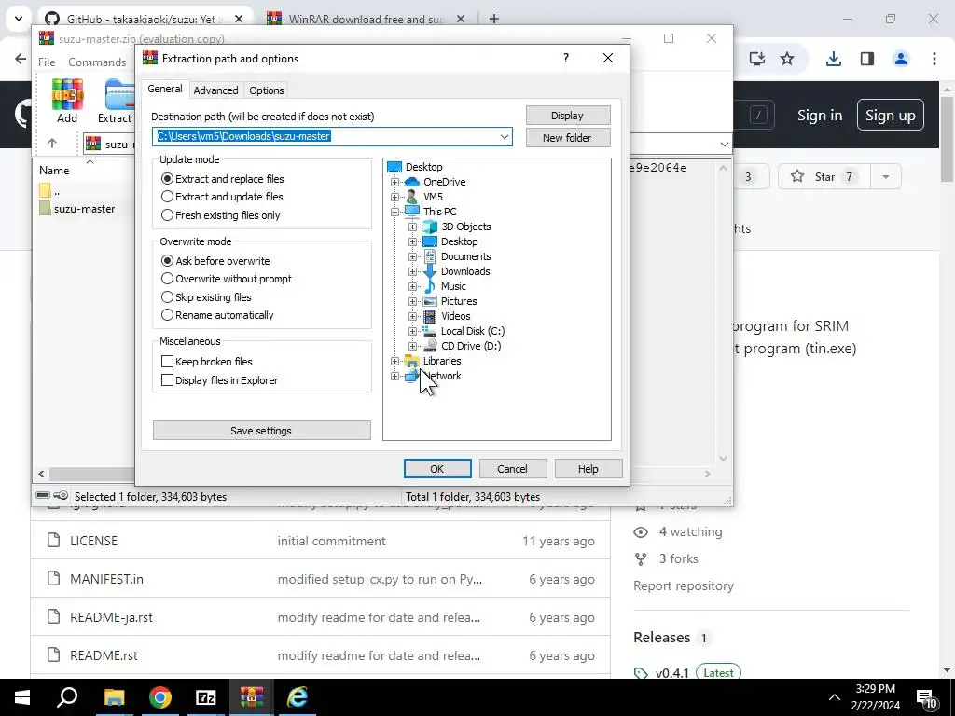
Task: Open the dialog's question mark help icon
Action: pyautogui.click(x=566, y=58)
